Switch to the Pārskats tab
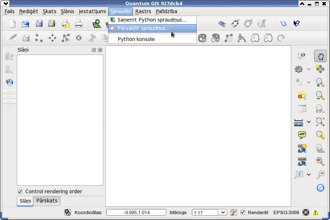Screen dimensions: 330x220 (x=47, y=201)
